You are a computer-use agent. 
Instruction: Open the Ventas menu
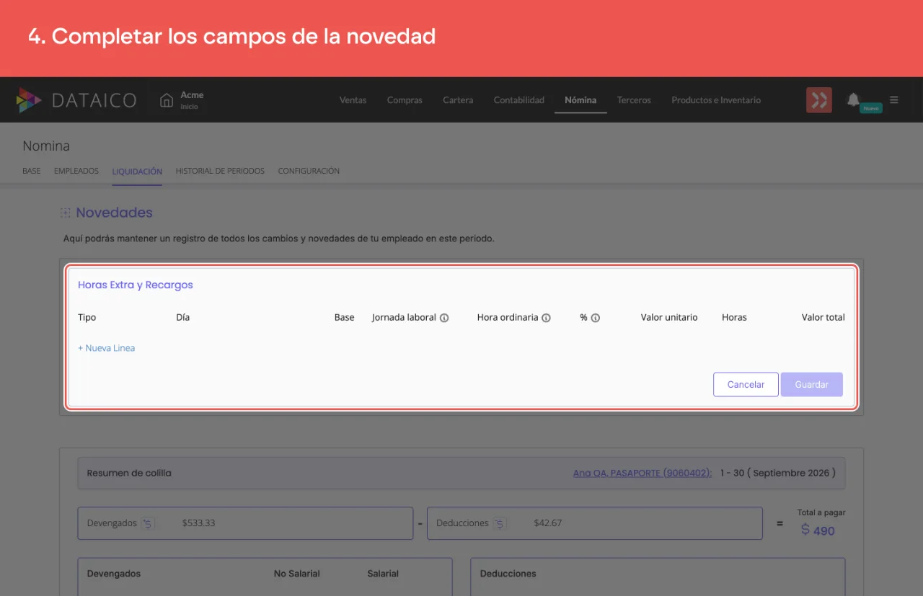point(353,100)
